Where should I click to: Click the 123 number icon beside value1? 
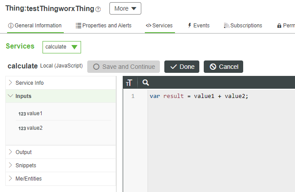[22, 114]
